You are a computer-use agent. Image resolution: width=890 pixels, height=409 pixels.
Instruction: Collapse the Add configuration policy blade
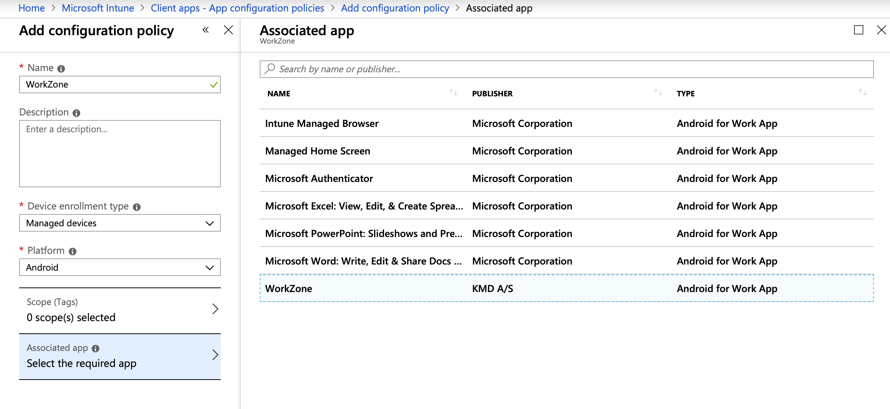206,30
